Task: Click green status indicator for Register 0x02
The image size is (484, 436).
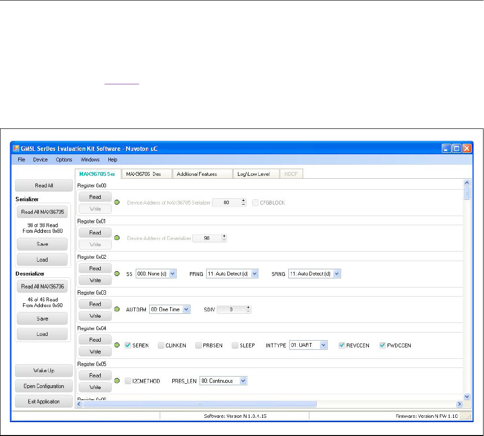Action: point(118,274)
